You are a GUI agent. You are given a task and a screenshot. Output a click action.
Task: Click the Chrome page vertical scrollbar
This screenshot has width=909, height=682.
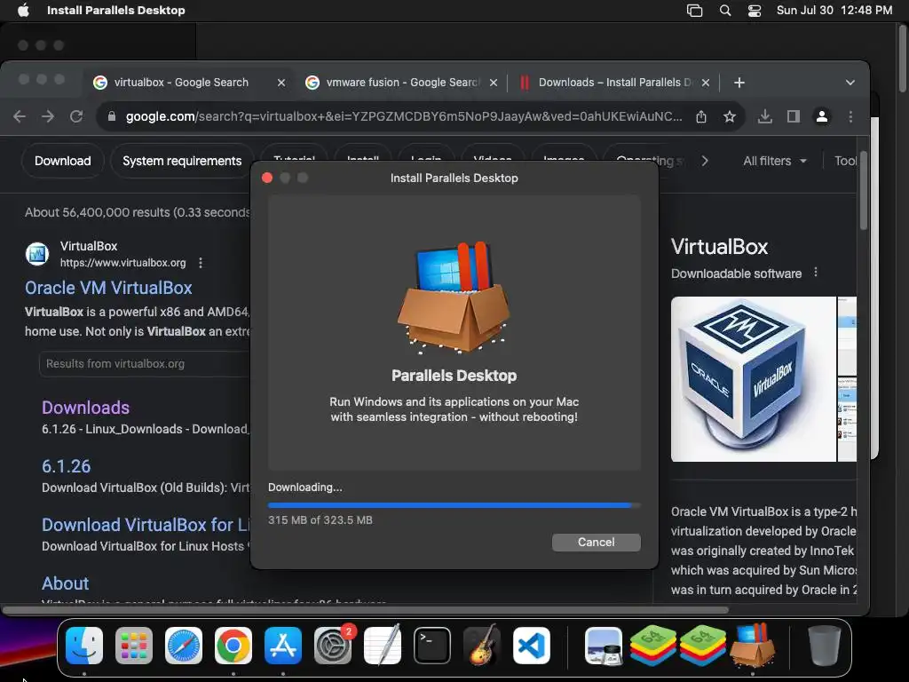click(x=863, y=192)
